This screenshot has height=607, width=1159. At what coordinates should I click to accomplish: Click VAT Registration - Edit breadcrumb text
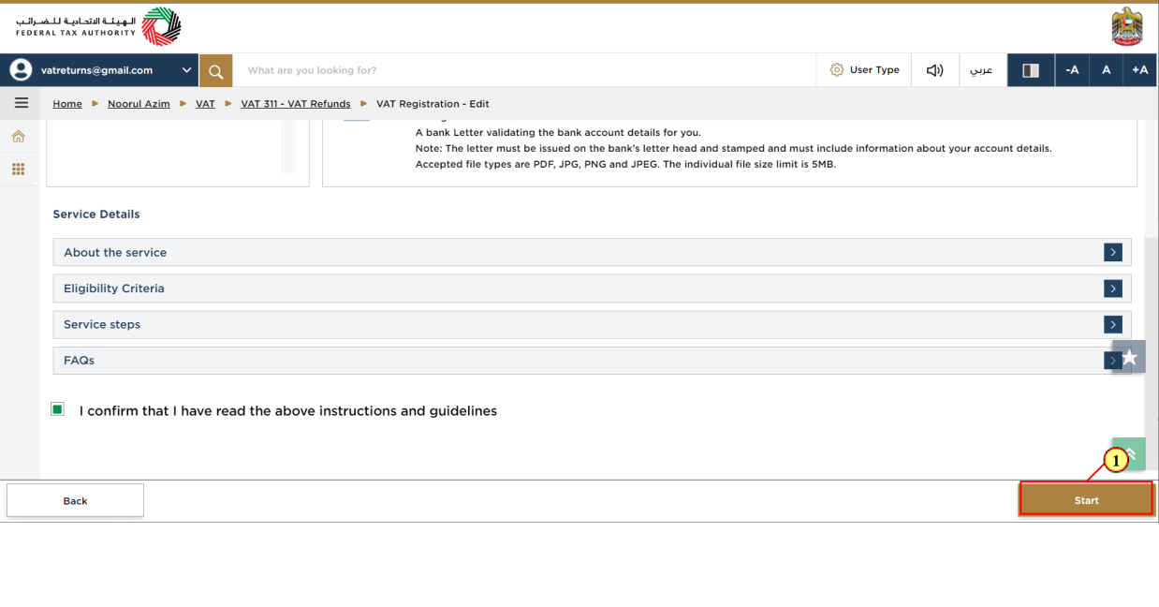[x=433, y=104]
